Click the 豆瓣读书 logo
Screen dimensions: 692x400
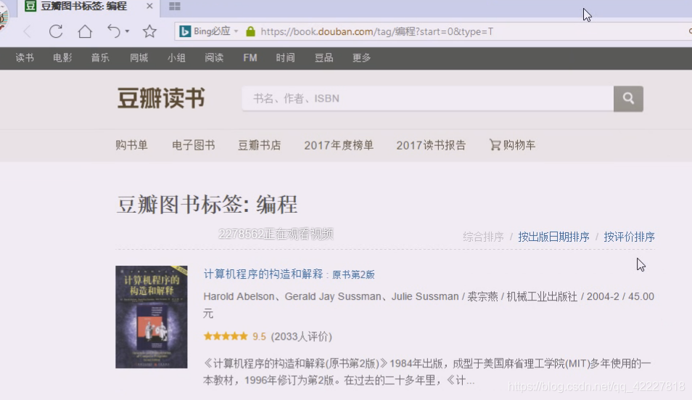[161, 98]
